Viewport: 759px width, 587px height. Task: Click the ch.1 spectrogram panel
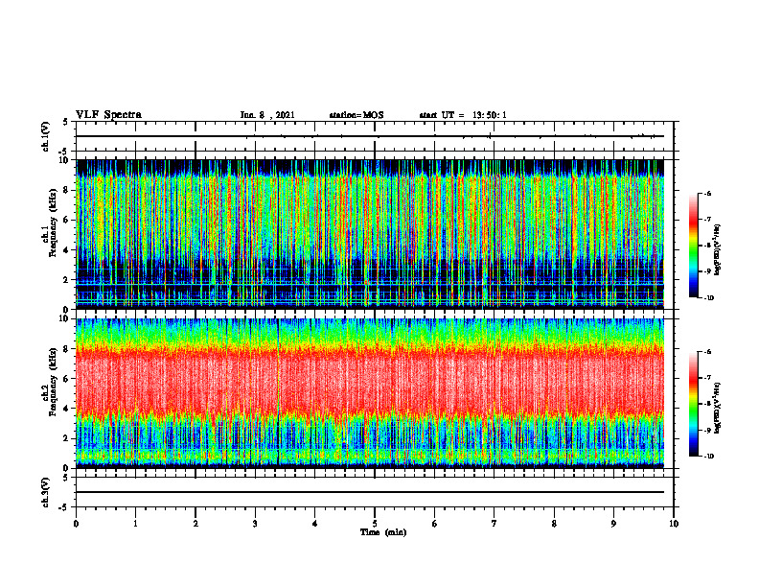coord(370,234)
